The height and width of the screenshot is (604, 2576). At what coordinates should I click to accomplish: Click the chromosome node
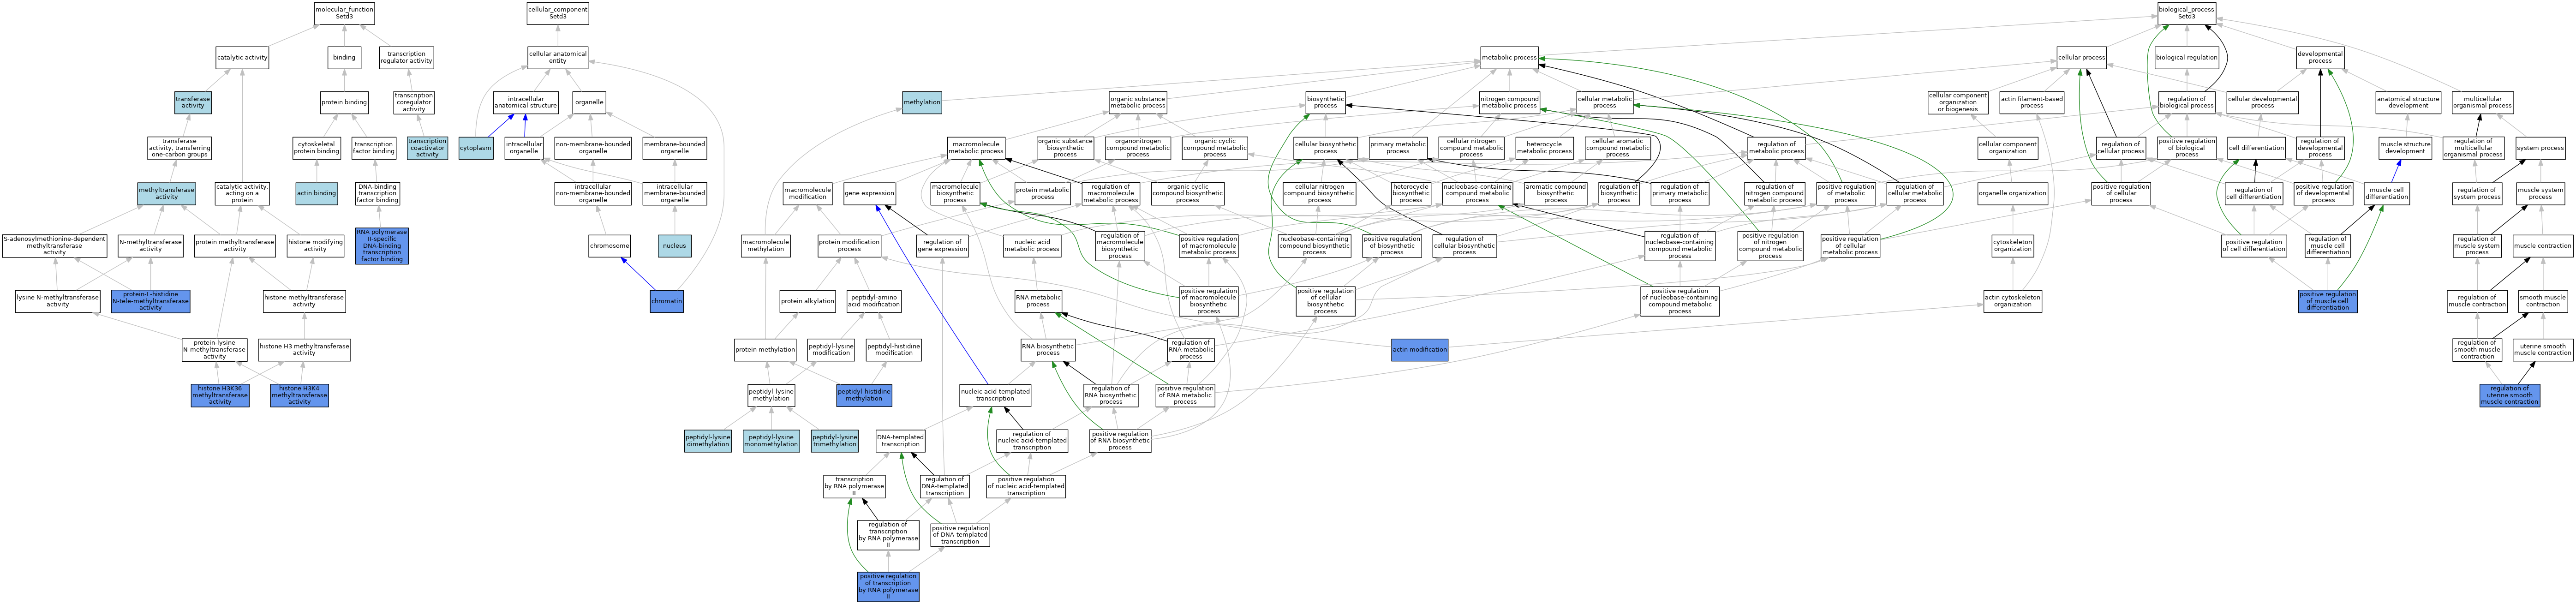pos(610,245)
